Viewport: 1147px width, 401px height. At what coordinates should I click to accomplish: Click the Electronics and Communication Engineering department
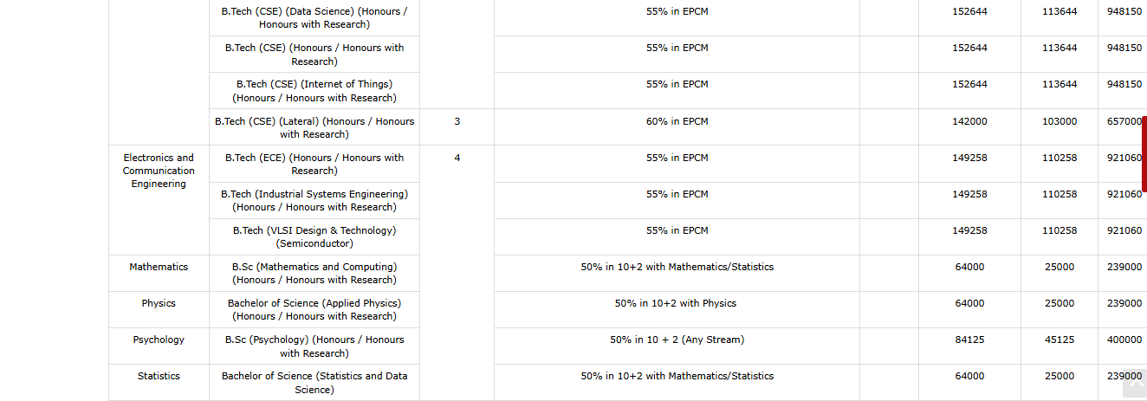[159, 171]
